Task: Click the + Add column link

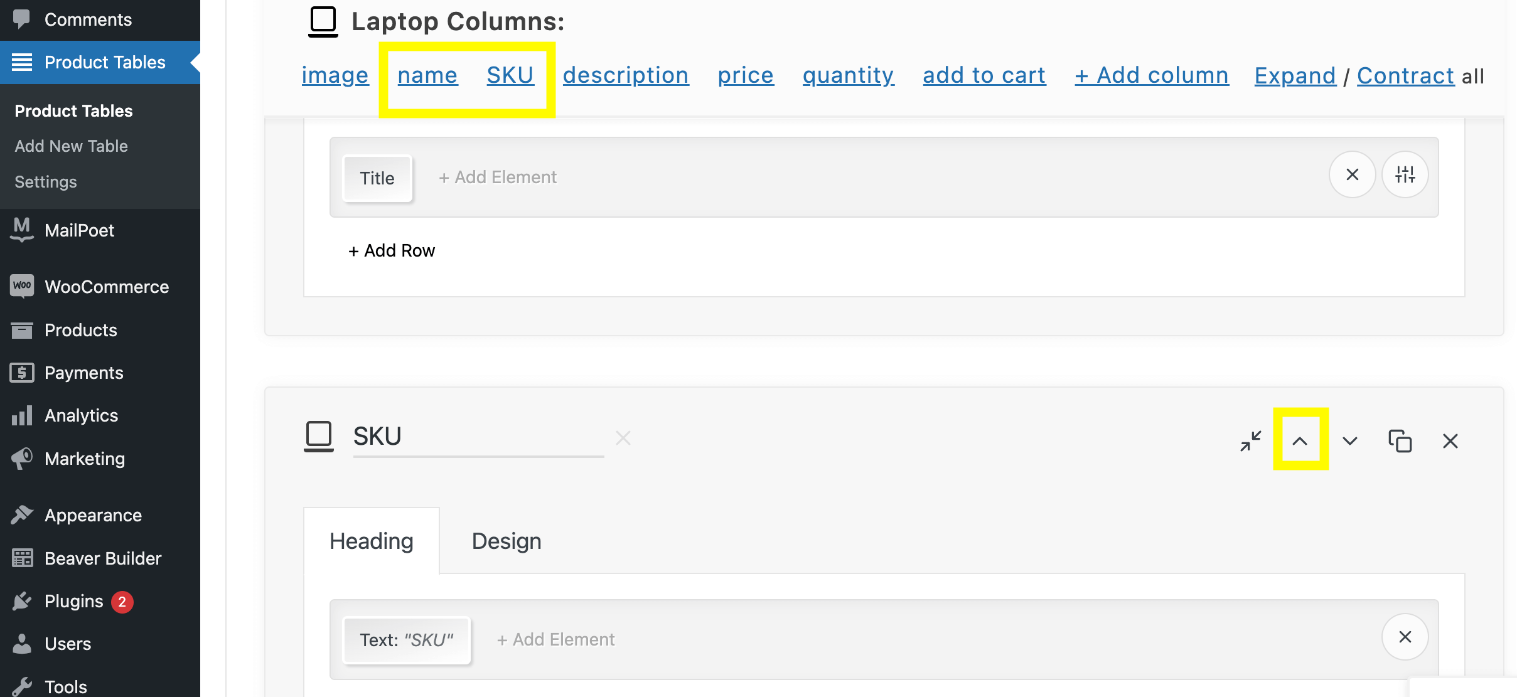Action: click(1152, 75)
